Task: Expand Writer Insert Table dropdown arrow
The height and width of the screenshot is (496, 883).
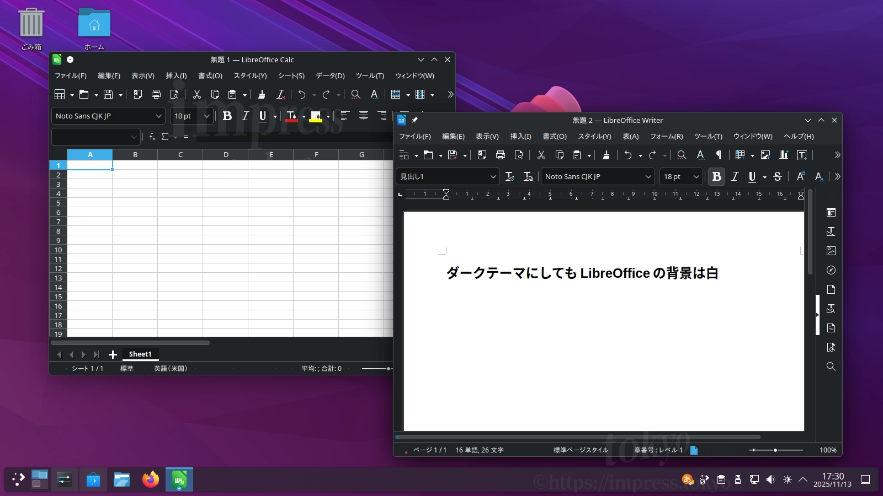Action: click(753, 155)
